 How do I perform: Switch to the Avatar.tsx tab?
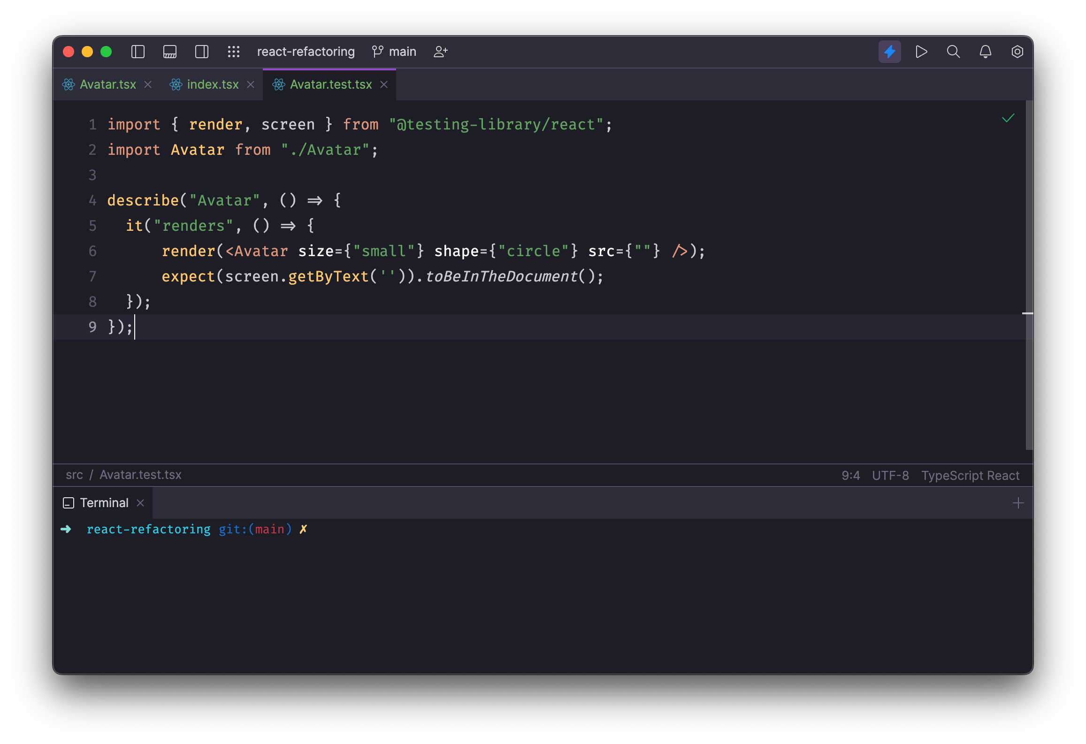pos(107,84)
